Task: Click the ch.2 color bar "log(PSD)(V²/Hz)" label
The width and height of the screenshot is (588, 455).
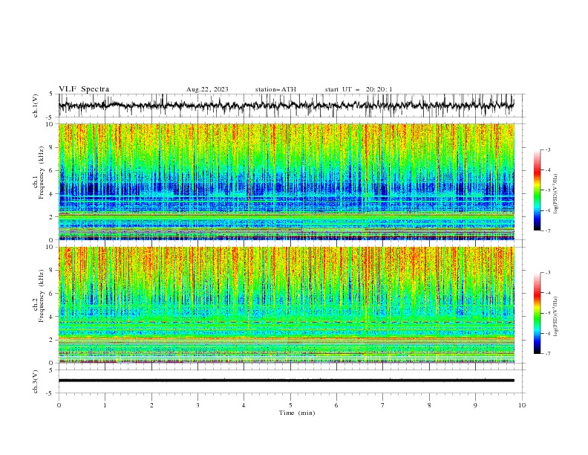Action: [555, 317]
